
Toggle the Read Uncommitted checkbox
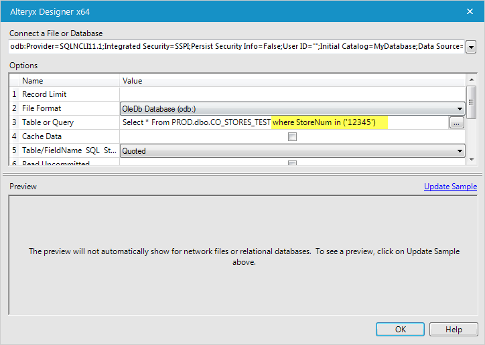pos(292,163)
